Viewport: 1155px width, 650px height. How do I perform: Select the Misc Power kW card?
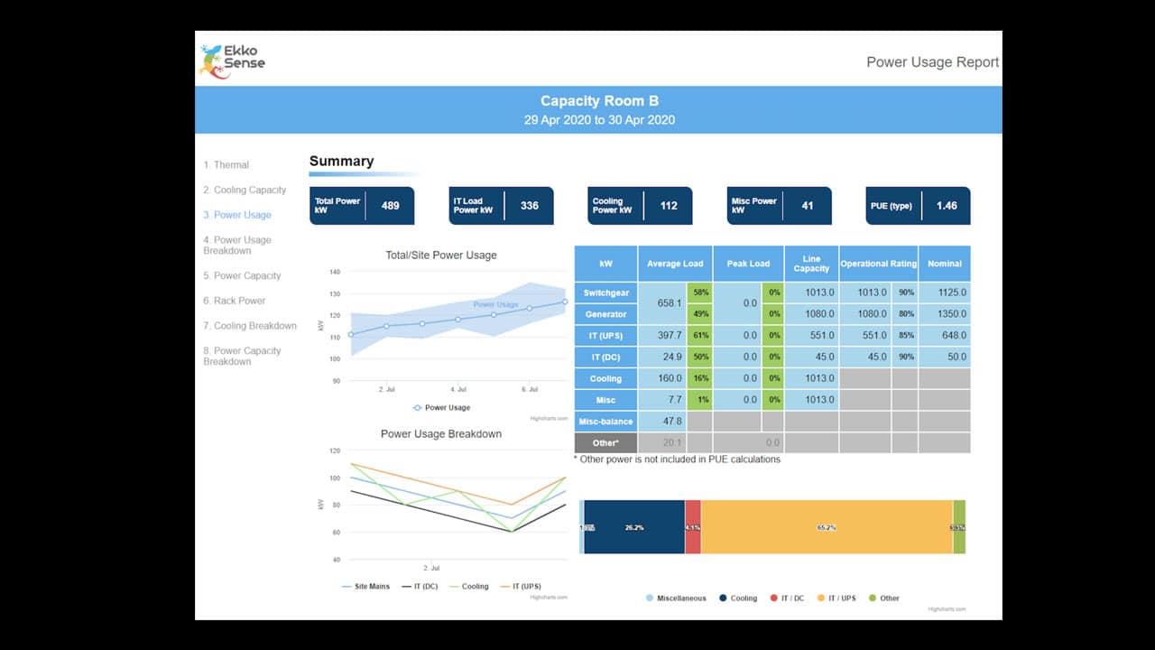point(780,206)
